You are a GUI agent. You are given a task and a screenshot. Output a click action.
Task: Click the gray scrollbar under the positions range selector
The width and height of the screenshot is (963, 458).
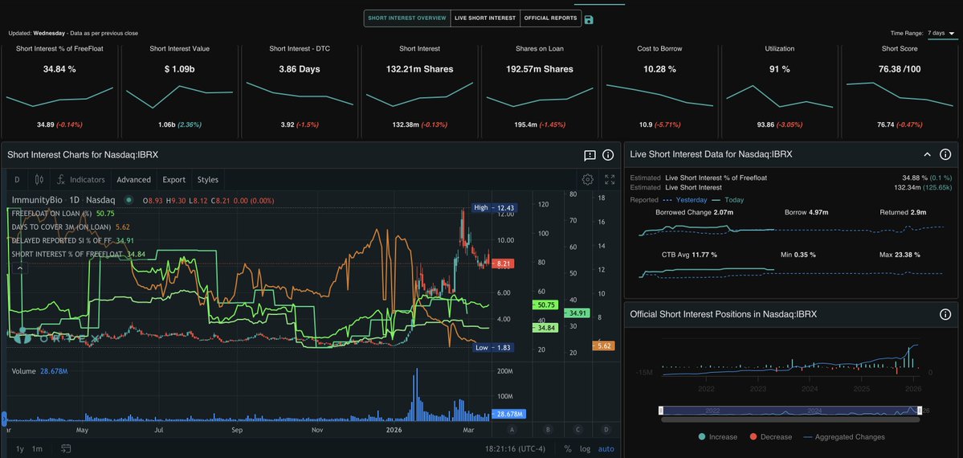[x=790, y=420]
